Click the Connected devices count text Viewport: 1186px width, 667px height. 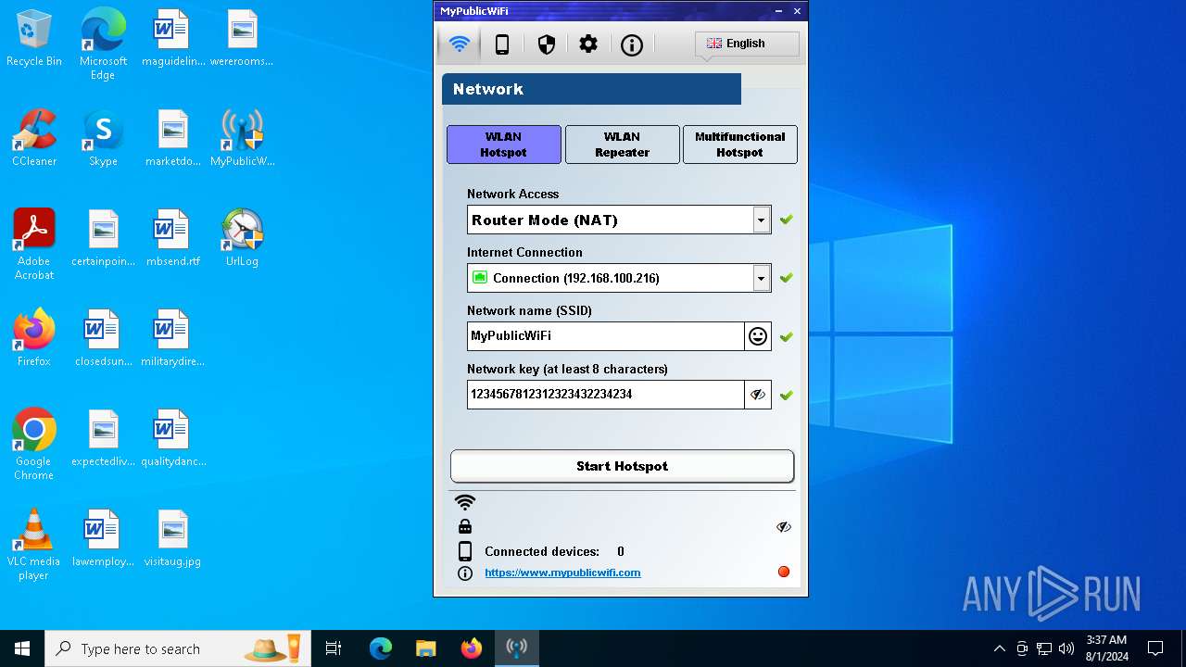click(x=554, y=551)
